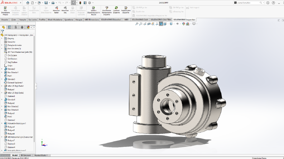The height and width of the screenshot is (159, 284).
Task: Select the Pah2 chamfer feature
Action: point(10,117)
